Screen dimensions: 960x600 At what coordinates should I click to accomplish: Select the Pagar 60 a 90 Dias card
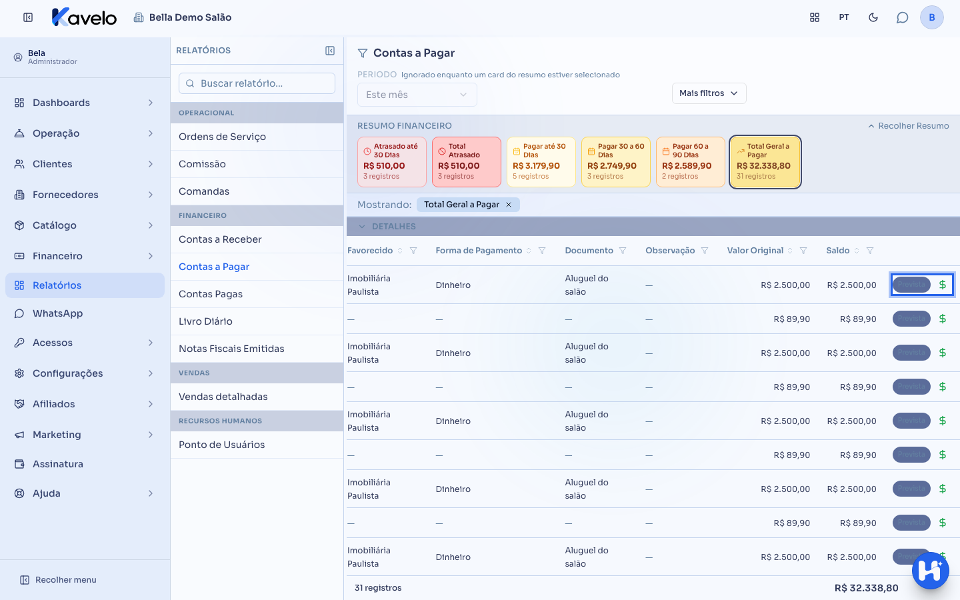pos(691,162)
